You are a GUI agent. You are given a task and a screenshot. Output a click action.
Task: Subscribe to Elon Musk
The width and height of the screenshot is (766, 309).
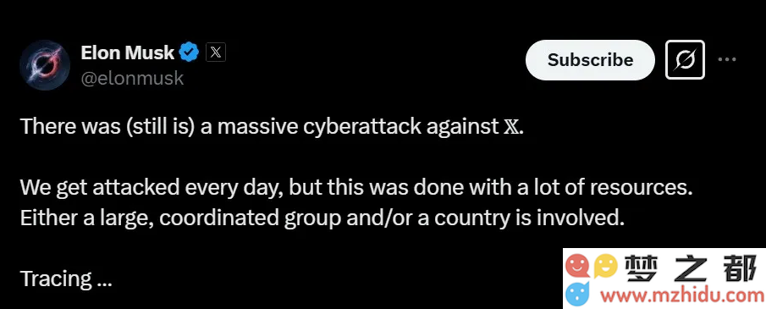(590, 59)
